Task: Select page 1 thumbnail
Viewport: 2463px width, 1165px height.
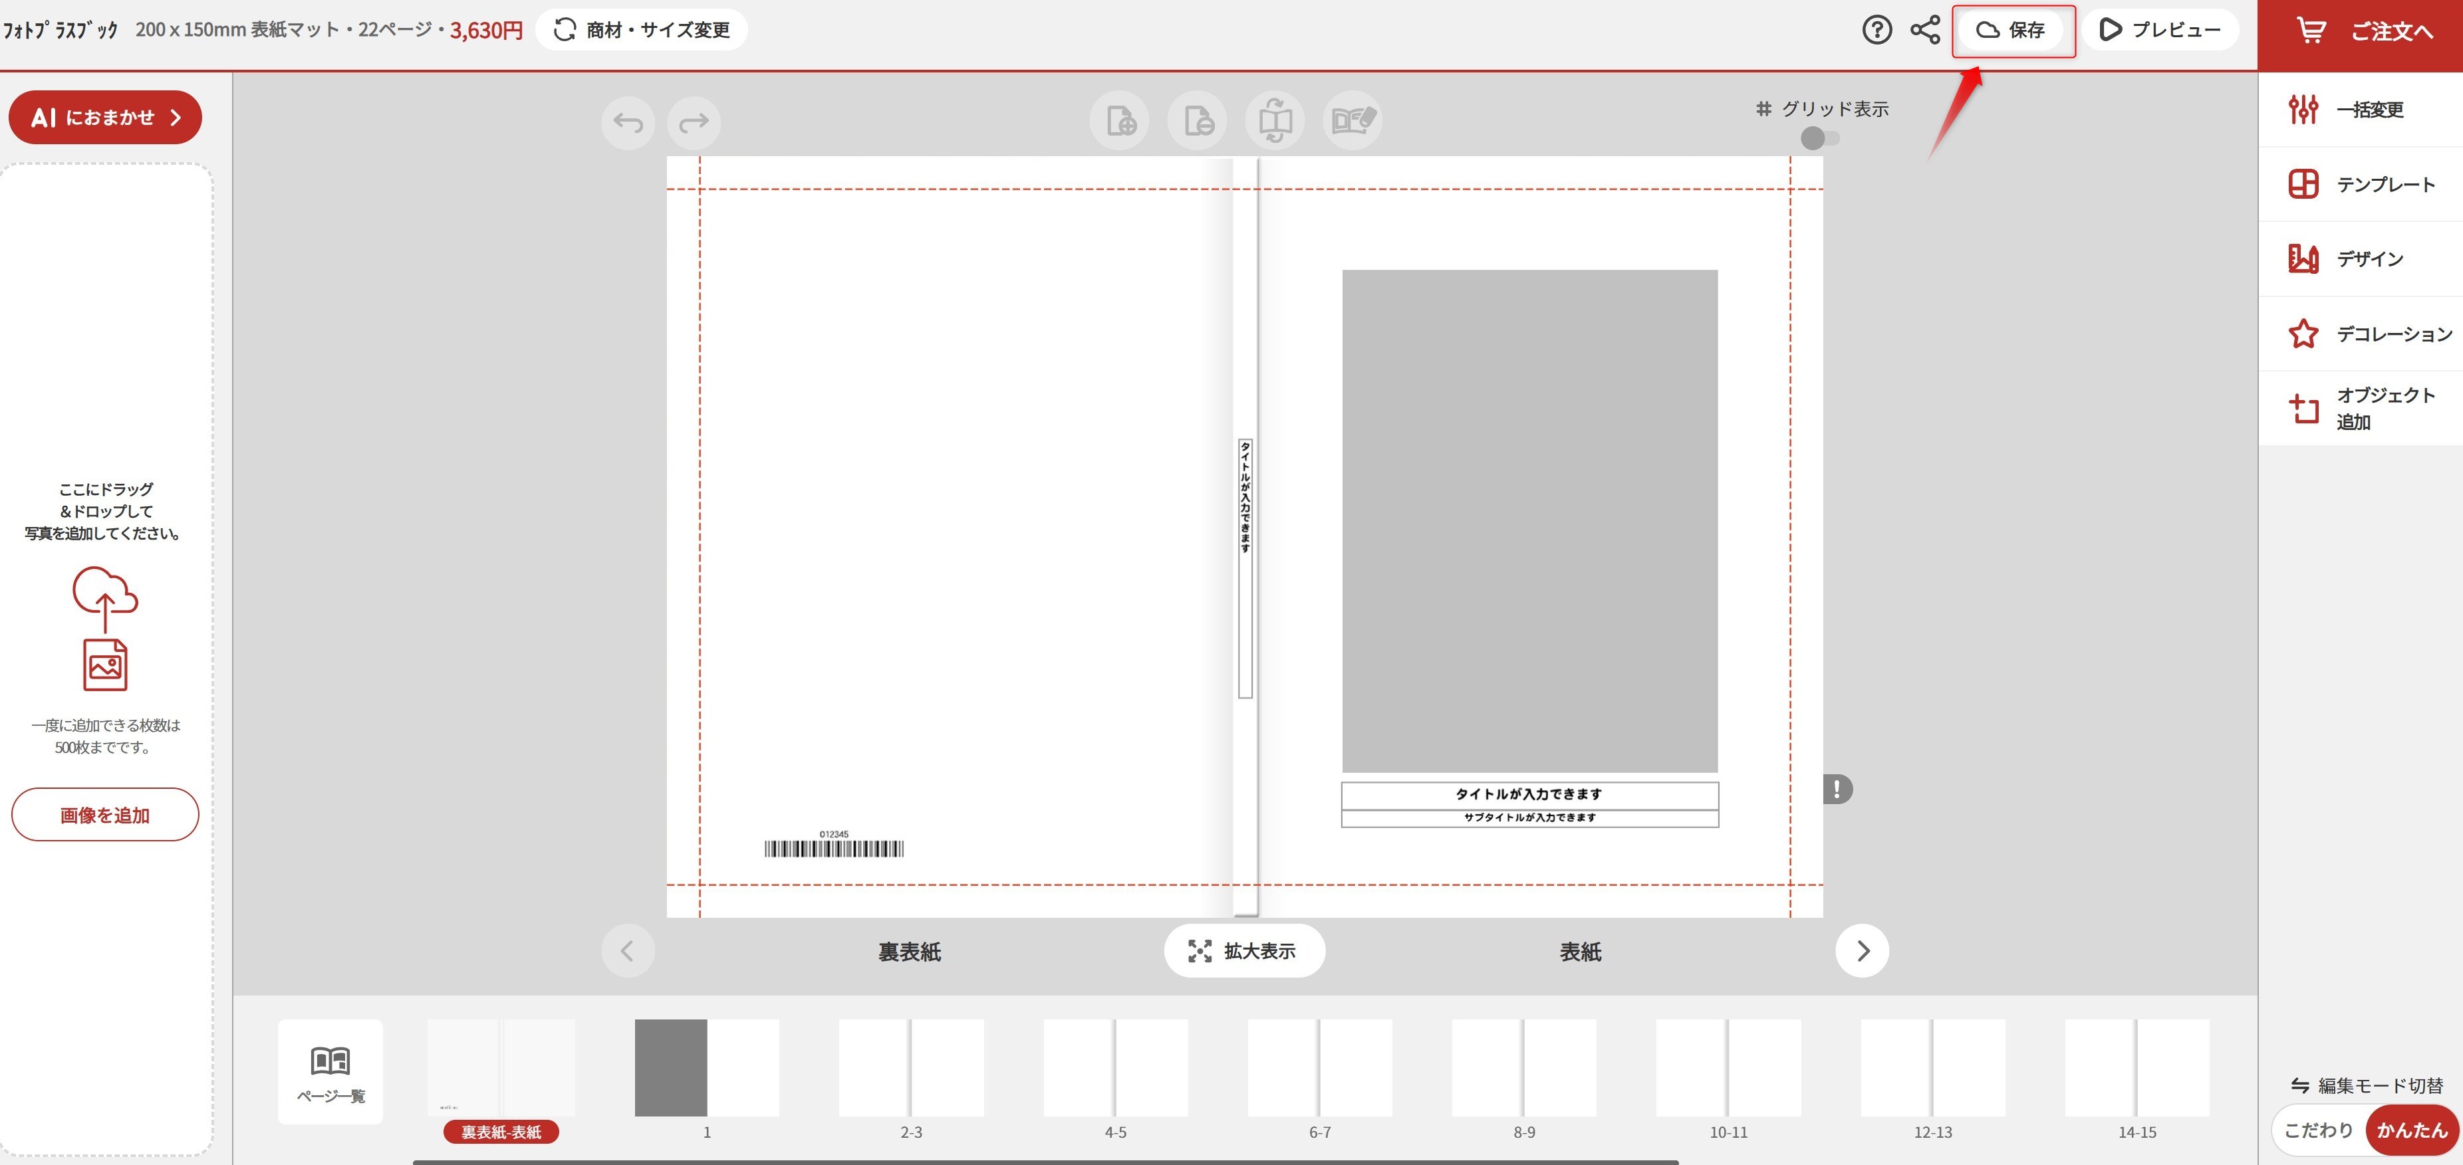Action: pos(707,1067)
